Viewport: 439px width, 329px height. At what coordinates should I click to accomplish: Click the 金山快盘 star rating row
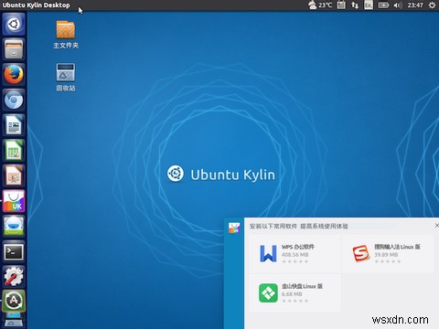(294, 301)
